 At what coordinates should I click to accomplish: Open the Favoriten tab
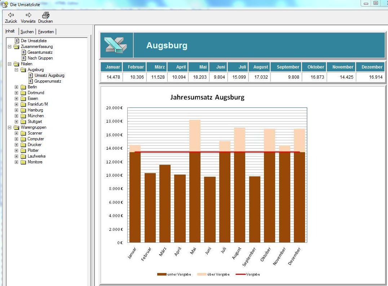[46, 32]
